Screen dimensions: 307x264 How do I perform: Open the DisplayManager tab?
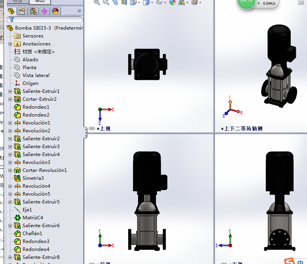coord(56,11)
